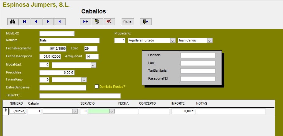Expand the Aguillera Hurtado owner dropdown
Viewport: 283px width, 136px height.
173,41
